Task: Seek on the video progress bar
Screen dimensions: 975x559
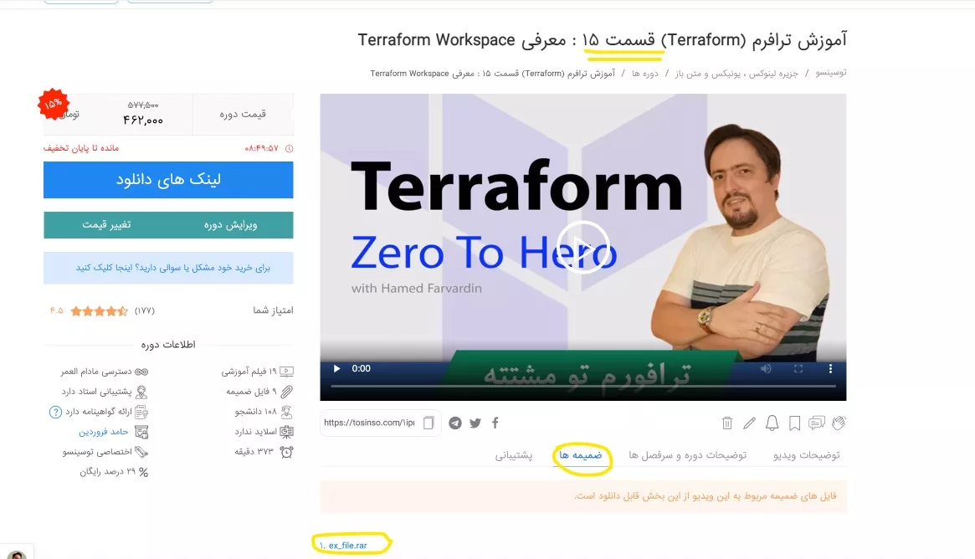Action: coord(582,386)
